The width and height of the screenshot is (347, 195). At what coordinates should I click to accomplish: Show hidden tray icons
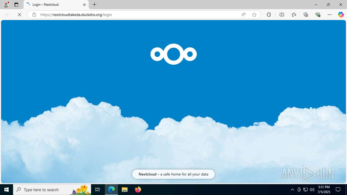292,190
